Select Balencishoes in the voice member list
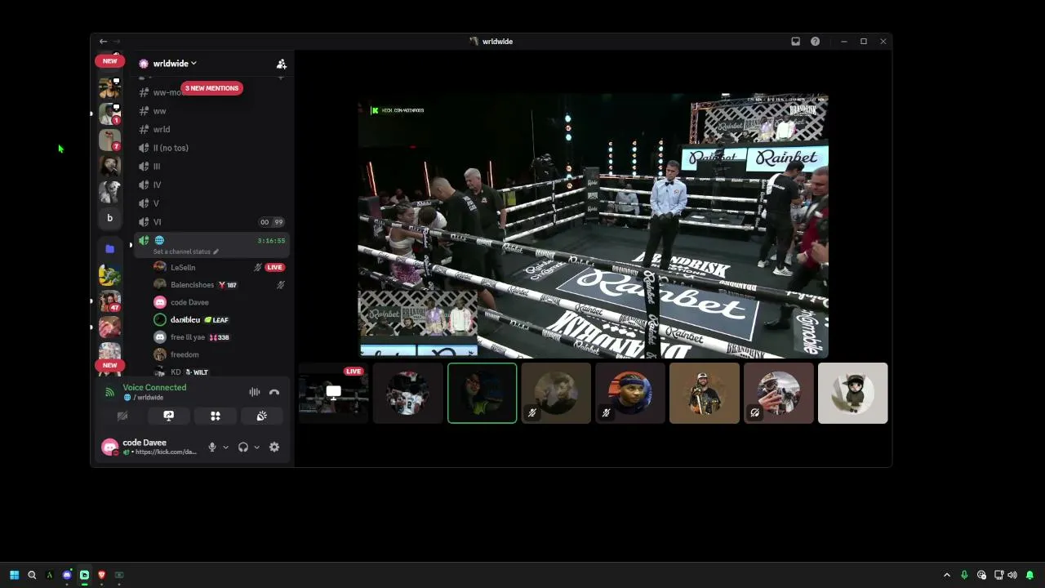This screenshot has width=1045, height=588. pos(218,285)
